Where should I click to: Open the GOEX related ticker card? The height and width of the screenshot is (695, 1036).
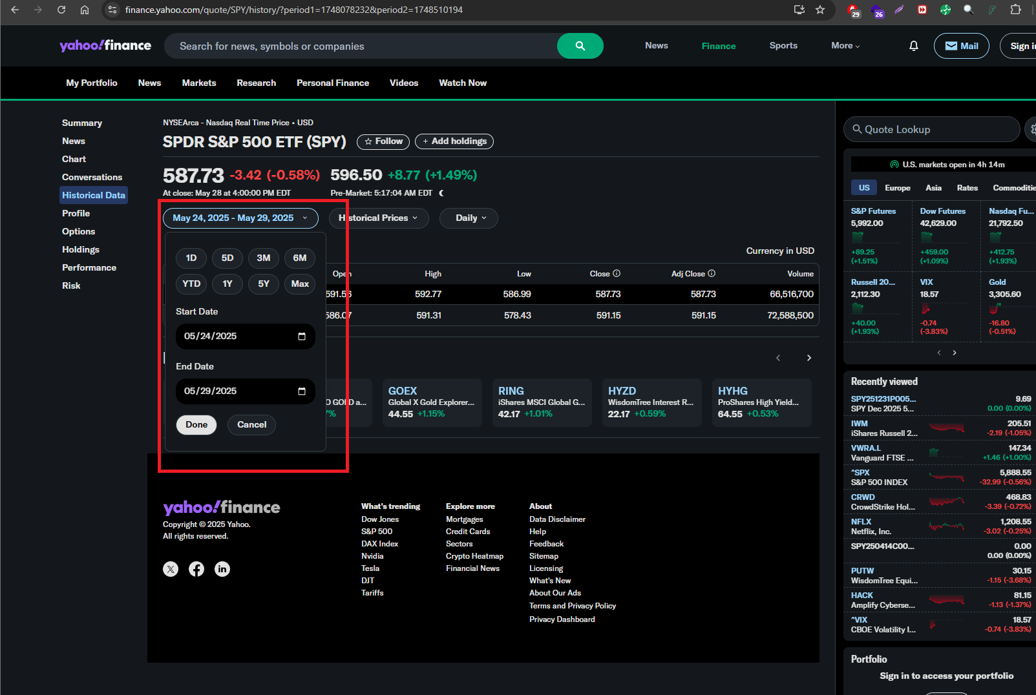click(x=432, y=402)
